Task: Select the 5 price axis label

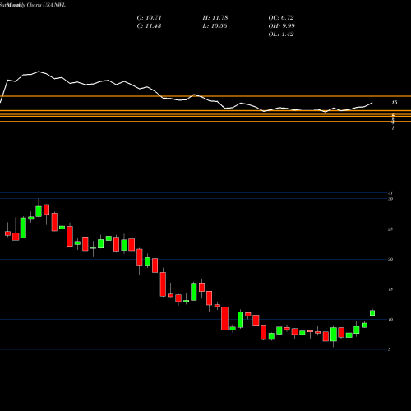Action: pos(389,349)
